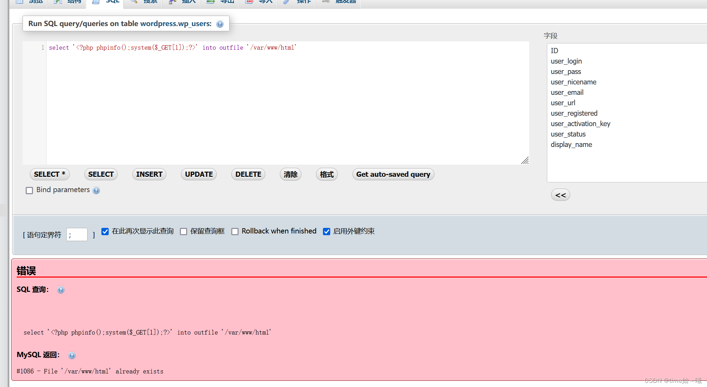
Task: Select user_email in the field list
Action: pyautogui.click(x=627, y=92)
